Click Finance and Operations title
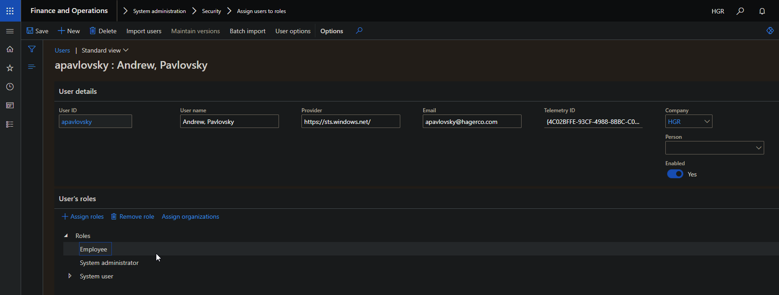This screenshot has height=295, width=779. 69,11
